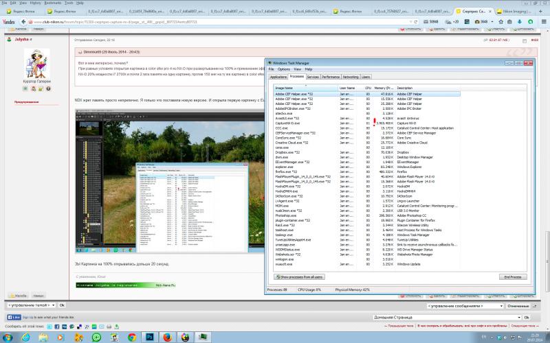Image resolution: width=550 pixels, height=343 pixels.
Task: Click the Yandex logo in the toolbar
Action: click(8, 22)
